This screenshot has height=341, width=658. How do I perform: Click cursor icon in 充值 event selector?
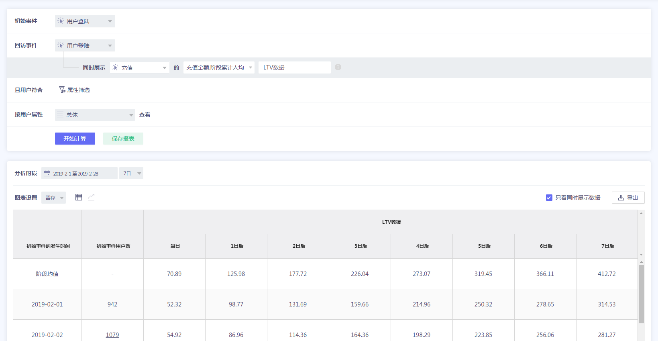coord(115,67)
